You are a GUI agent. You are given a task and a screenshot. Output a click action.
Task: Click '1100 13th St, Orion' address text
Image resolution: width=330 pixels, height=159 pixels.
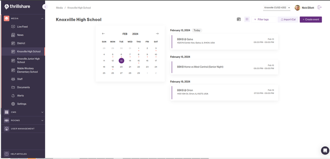tap(192, 94)
